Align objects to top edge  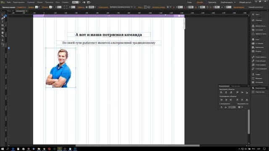coord(237,92)
